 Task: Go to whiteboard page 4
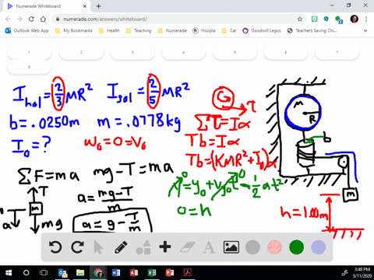(x=184, y=52)
